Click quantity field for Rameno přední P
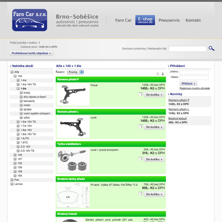The image size is (222, 222). (x=141, y=94)
